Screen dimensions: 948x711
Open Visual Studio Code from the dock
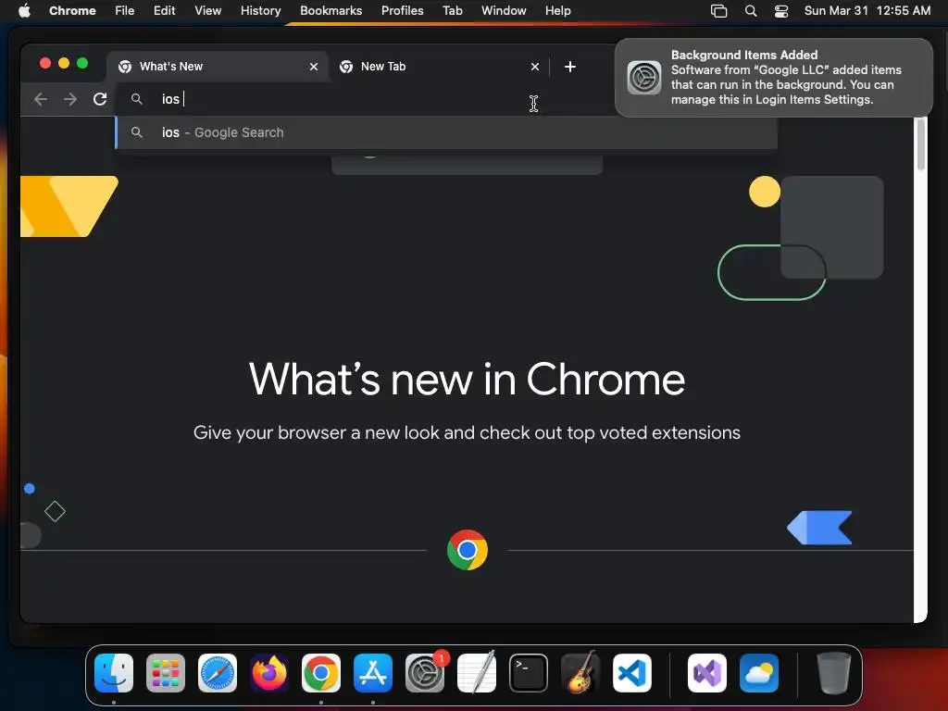[x=631, y=672]
